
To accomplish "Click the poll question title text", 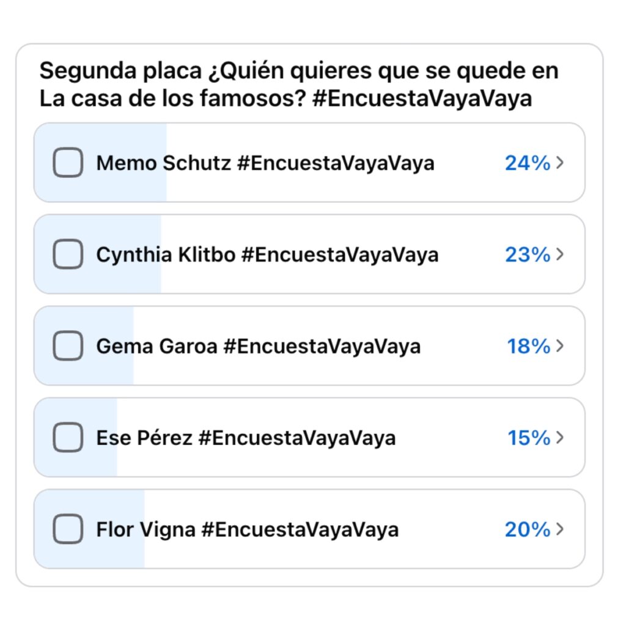I will click(298, 84).
